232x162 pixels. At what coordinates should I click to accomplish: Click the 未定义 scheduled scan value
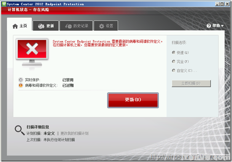pyautogui.click(x=49, y=133)
